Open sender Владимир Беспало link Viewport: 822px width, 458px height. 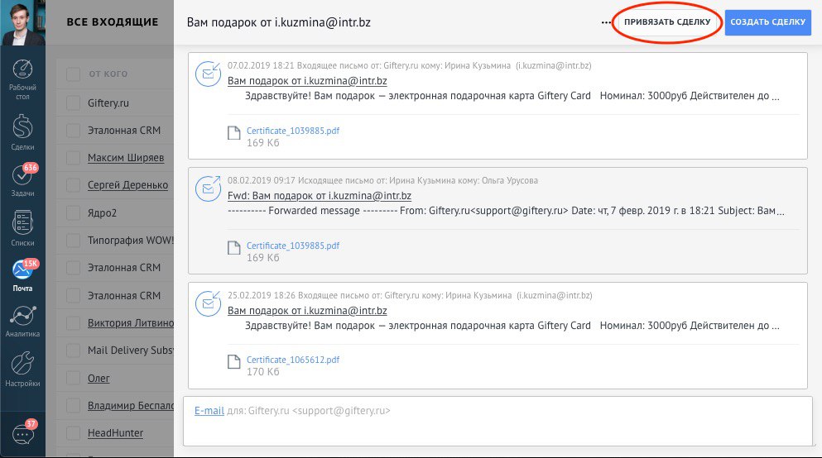click(131, 405)
